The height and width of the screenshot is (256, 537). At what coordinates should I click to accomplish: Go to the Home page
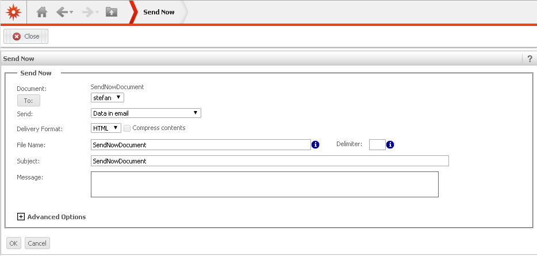[x=41, y=12]
